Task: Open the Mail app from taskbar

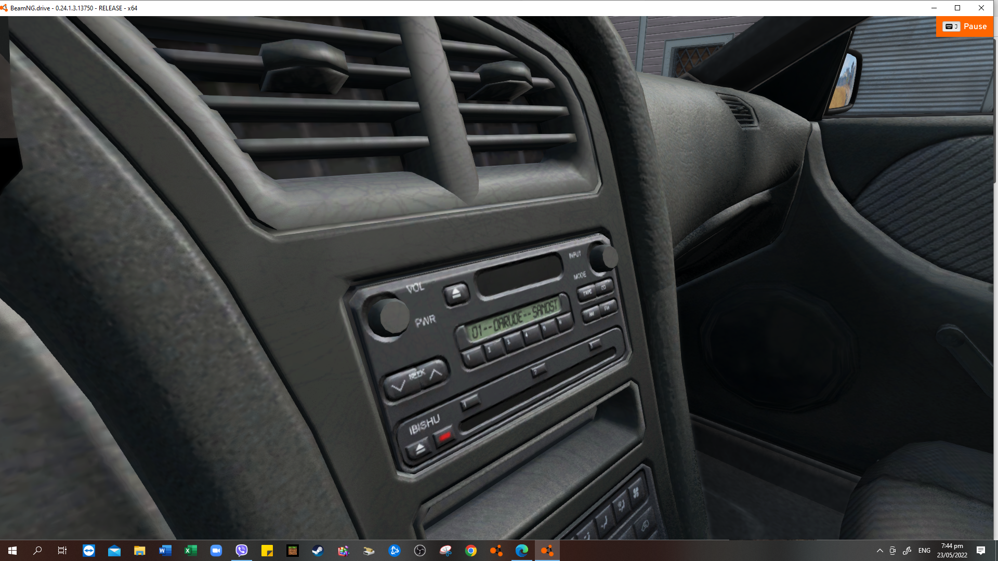Action: [114, 551]
